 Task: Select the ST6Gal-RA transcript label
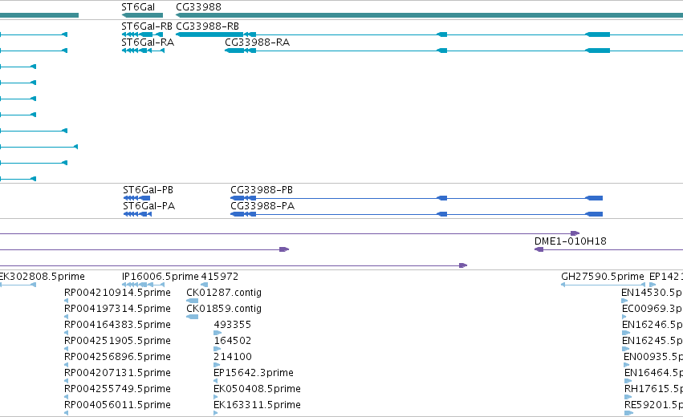(x=148, y=43)
